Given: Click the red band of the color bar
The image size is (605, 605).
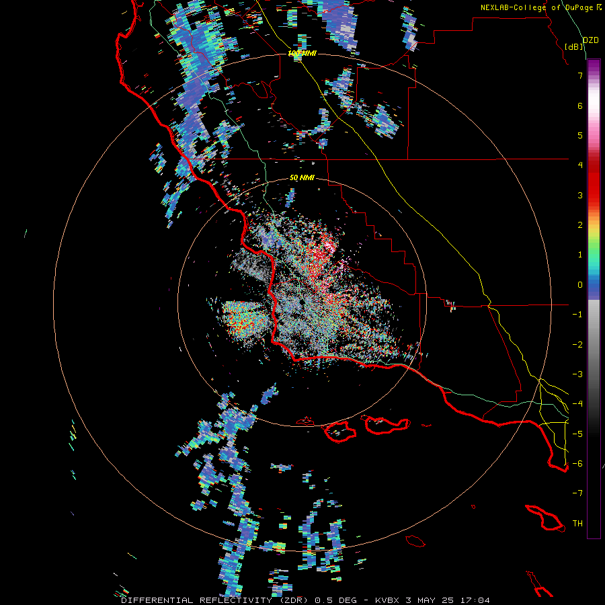Looking at the screenshot, I should 594,179.
